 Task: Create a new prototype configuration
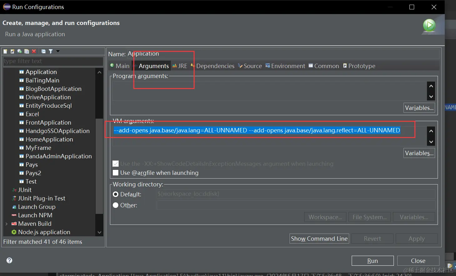click(12, 51)
